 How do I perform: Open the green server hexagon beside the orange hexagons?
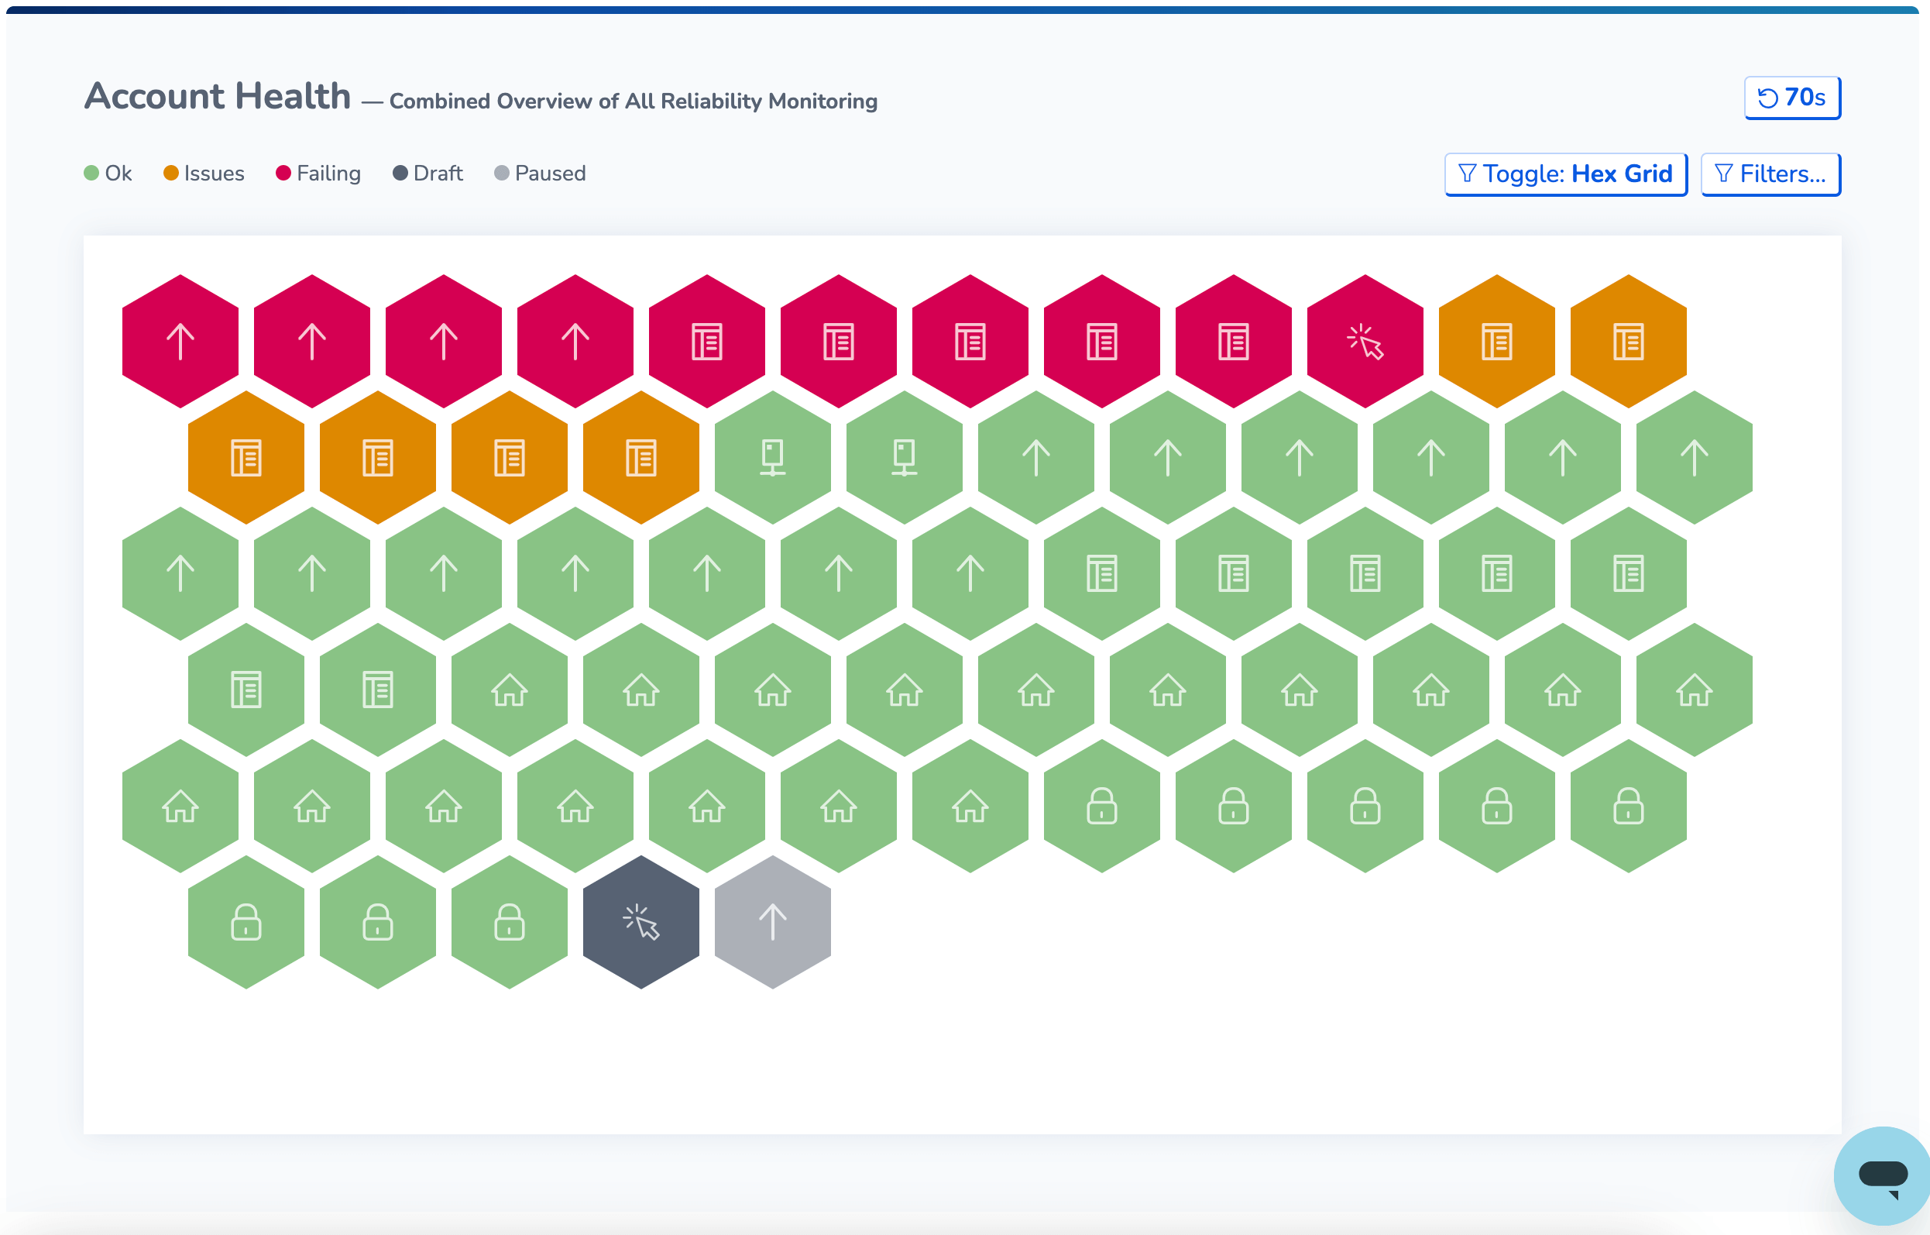tap(773, 458)
